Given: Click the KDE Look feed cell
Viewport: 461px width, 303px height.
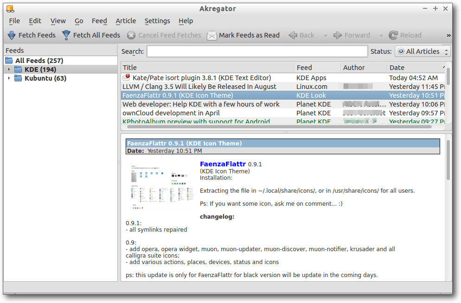Looking at the screenshot, I should (x=311, y=95).
